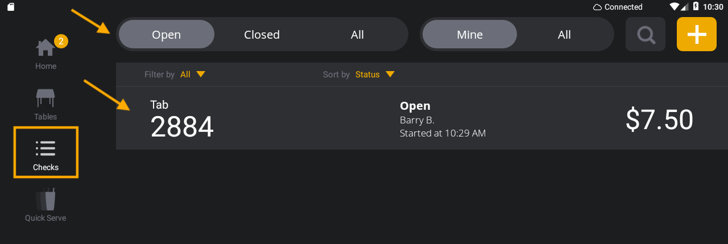Expand the Sort by Status dropdown
The image size is (728, 244).
[x=375, y=75]
